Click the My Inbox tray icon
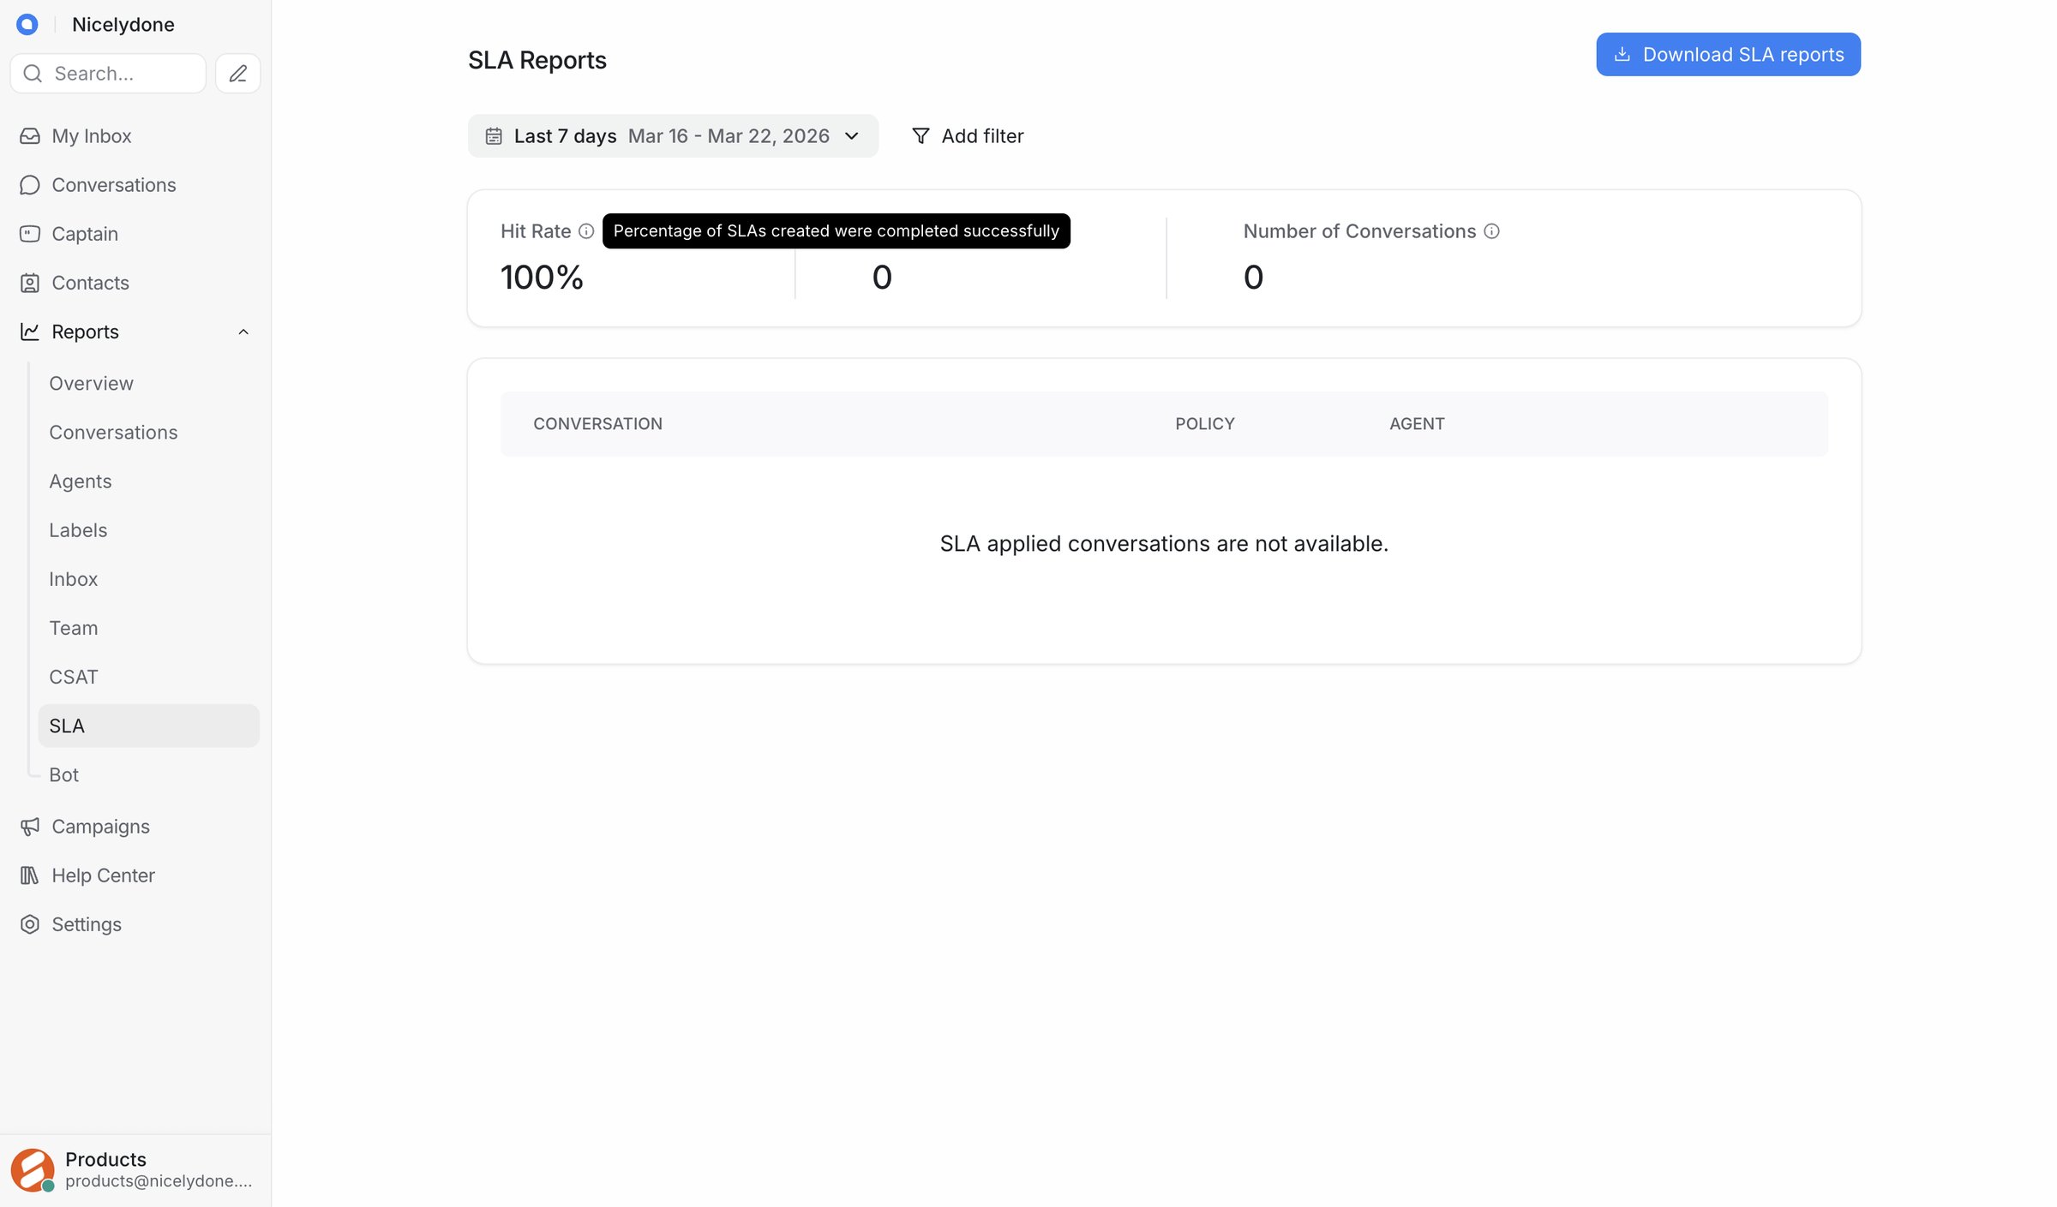Image resolution: width=2057 pixels, height=1207 pixels. click(30, 136)
